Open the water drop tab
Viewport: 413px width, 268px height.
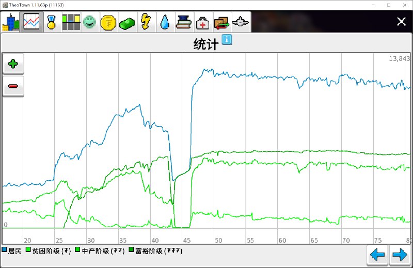point(165,22)
